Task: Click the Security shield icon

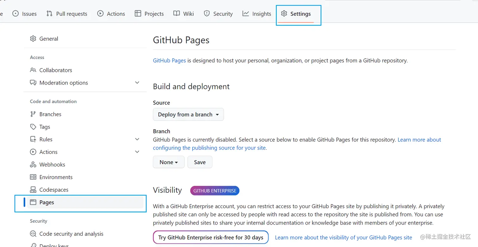Action: tap(207, 14)
